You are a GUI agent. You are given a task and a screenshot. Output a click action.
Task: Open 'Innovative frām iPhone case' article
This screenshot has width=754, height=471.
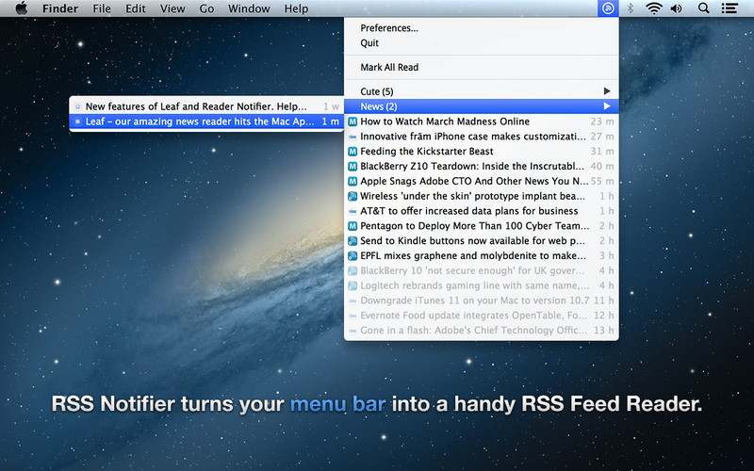pyautogui.click(x=482, y=137)
